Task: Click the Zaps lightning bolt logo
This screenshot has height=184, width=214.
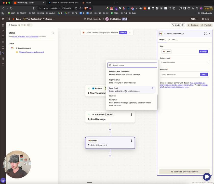Action: click(13, 19)
